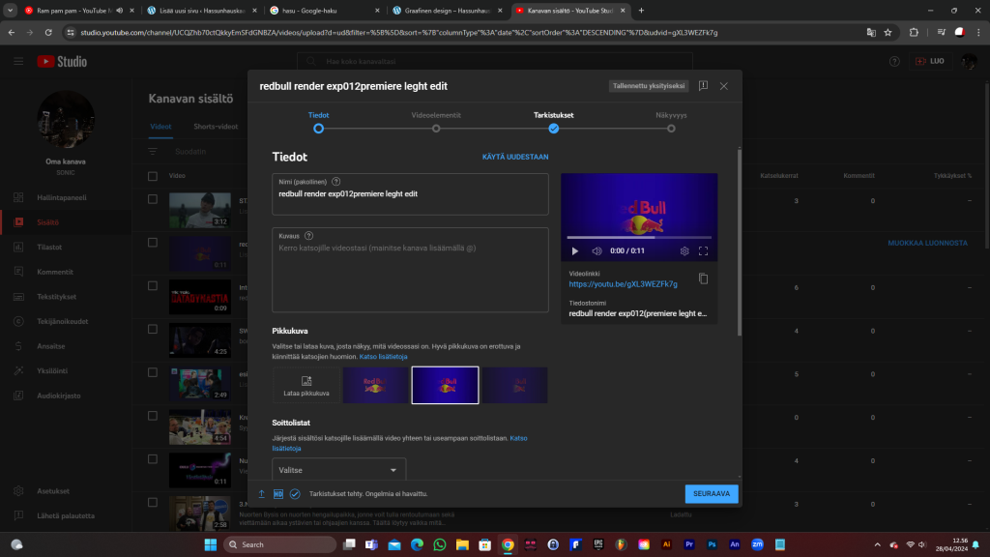Screen dimensions: 990x557
Task: Bookmark this page with the star icon
Action: [x=888, y=32]
